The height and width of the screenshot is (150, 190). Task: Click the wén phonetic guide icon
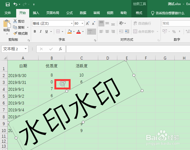coord(92,31)
